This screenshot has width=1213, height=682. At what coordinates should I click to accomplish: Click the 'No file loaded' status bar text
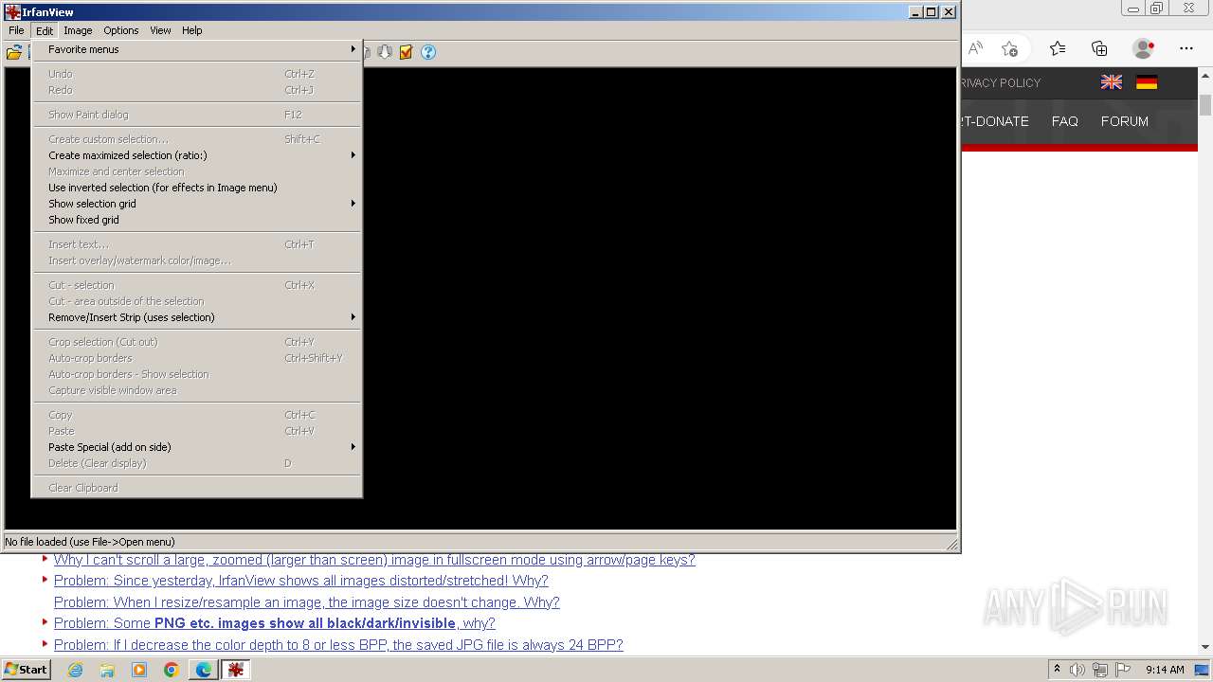[x=90, y=542]
